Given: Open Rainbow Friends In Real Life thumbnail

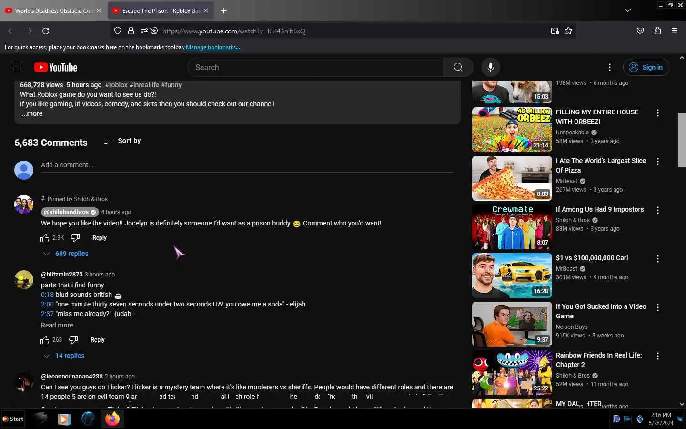Looking at the screenshot, I should point(512,373).
